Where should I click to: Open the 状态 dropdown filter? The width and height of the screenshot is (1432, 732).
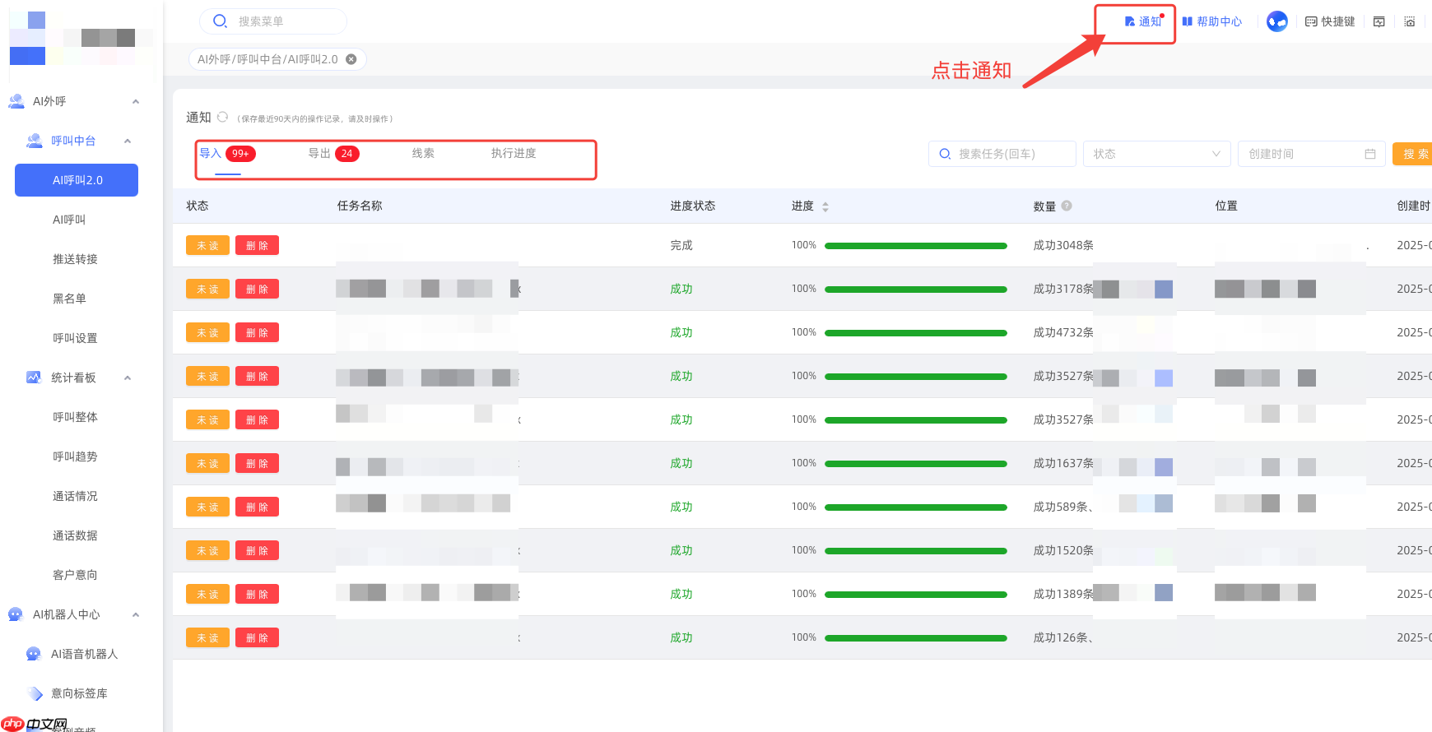[x=1156, y=154]
